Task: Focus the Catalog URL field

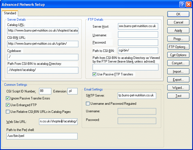Action: (43, 31)
